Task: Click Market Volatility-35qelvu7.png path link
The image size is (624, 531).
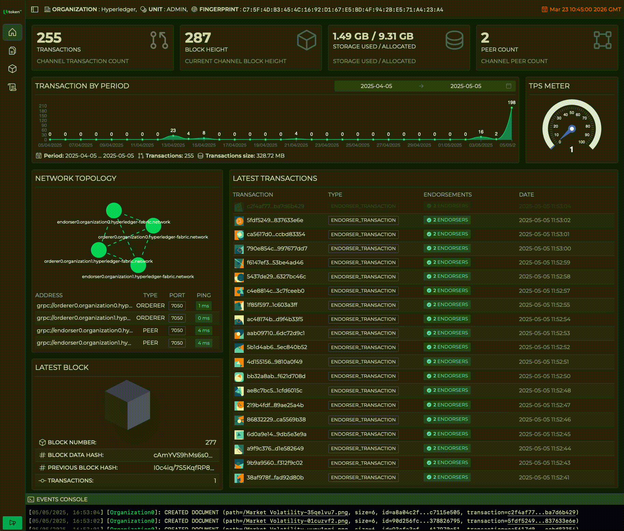Action: click(x=295, y=512)
